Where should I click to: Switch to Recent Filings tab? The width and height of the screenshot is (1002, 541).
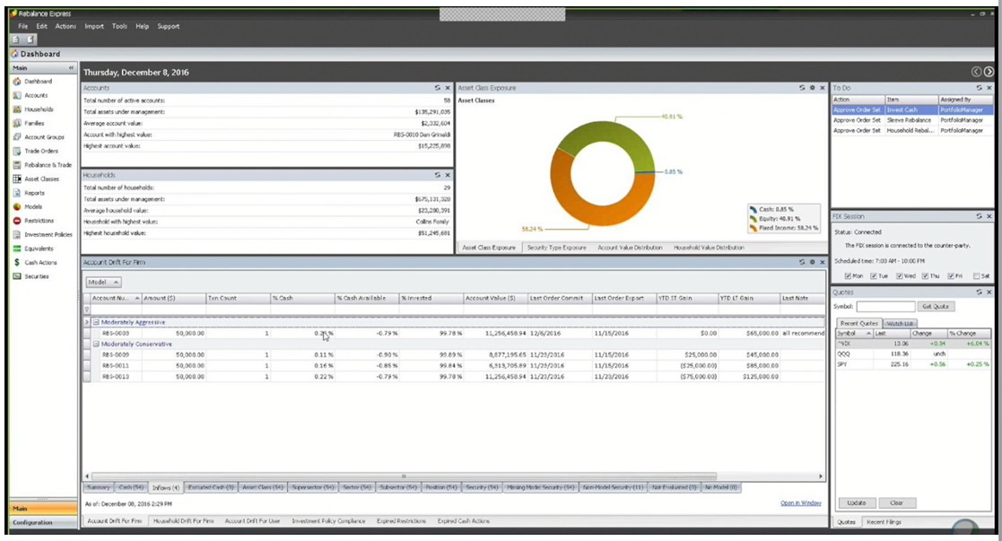884,522
